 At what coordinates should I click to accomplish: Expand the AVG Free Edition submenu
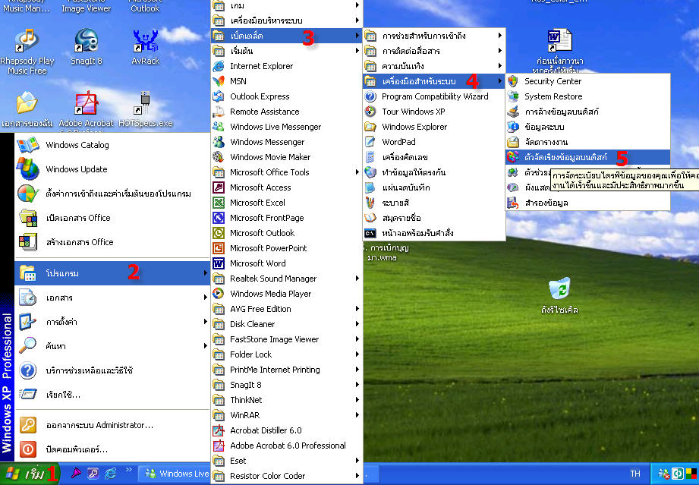point(287,308)
